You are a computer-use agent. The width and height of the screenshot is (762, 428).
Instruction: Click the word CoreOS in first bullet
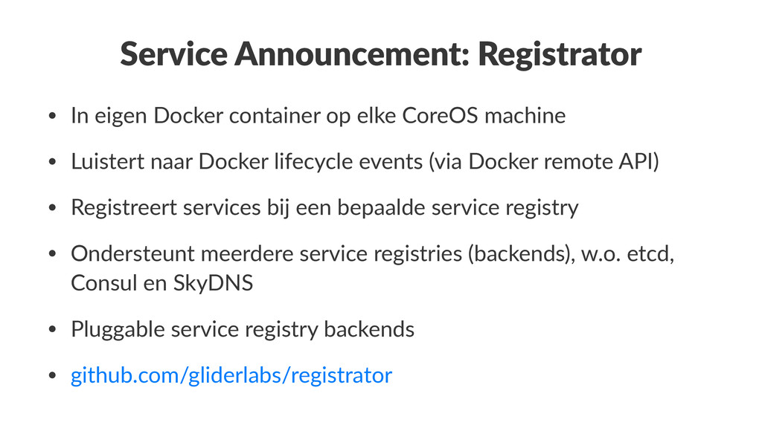tap(440, 116)
